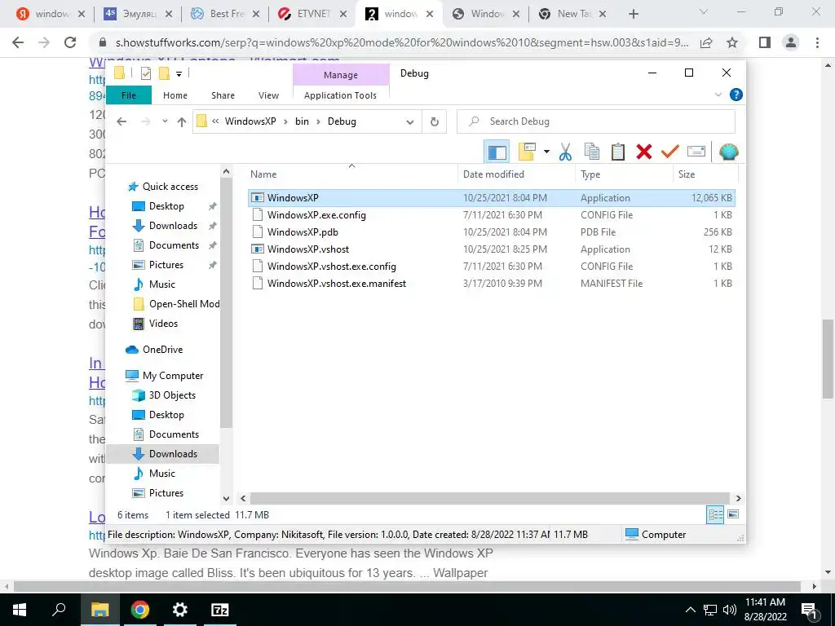This screenshot has height=626, width=835.
Task: Click the Manage contextual tab header
Action: pos(341,75)
